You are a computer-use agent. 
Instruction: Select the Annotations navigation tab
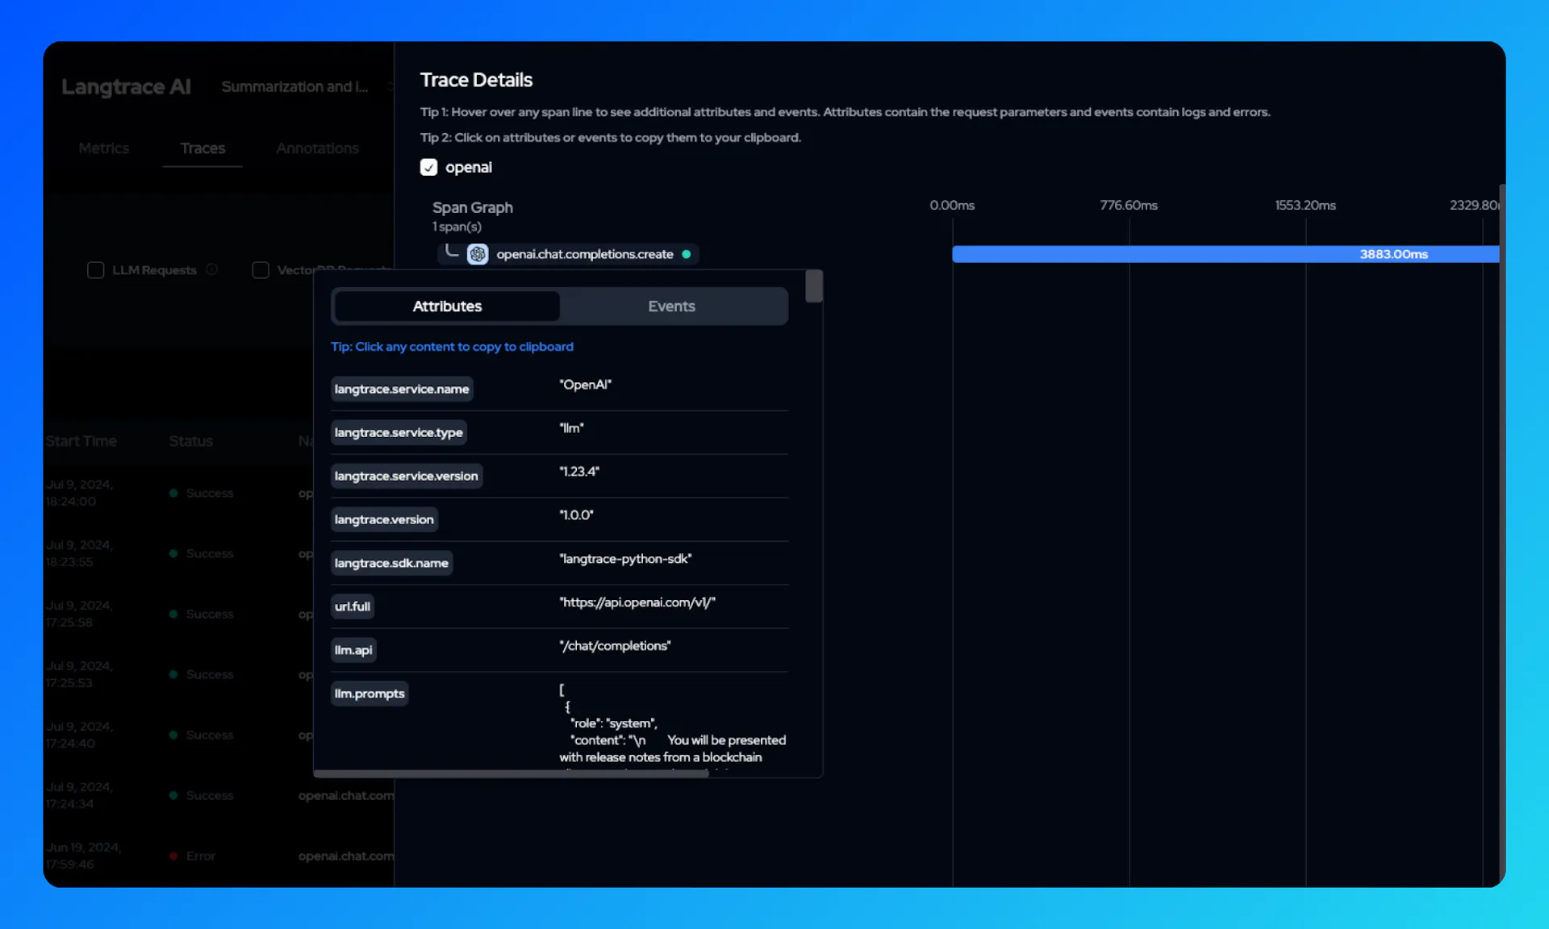tap(318, 147)
